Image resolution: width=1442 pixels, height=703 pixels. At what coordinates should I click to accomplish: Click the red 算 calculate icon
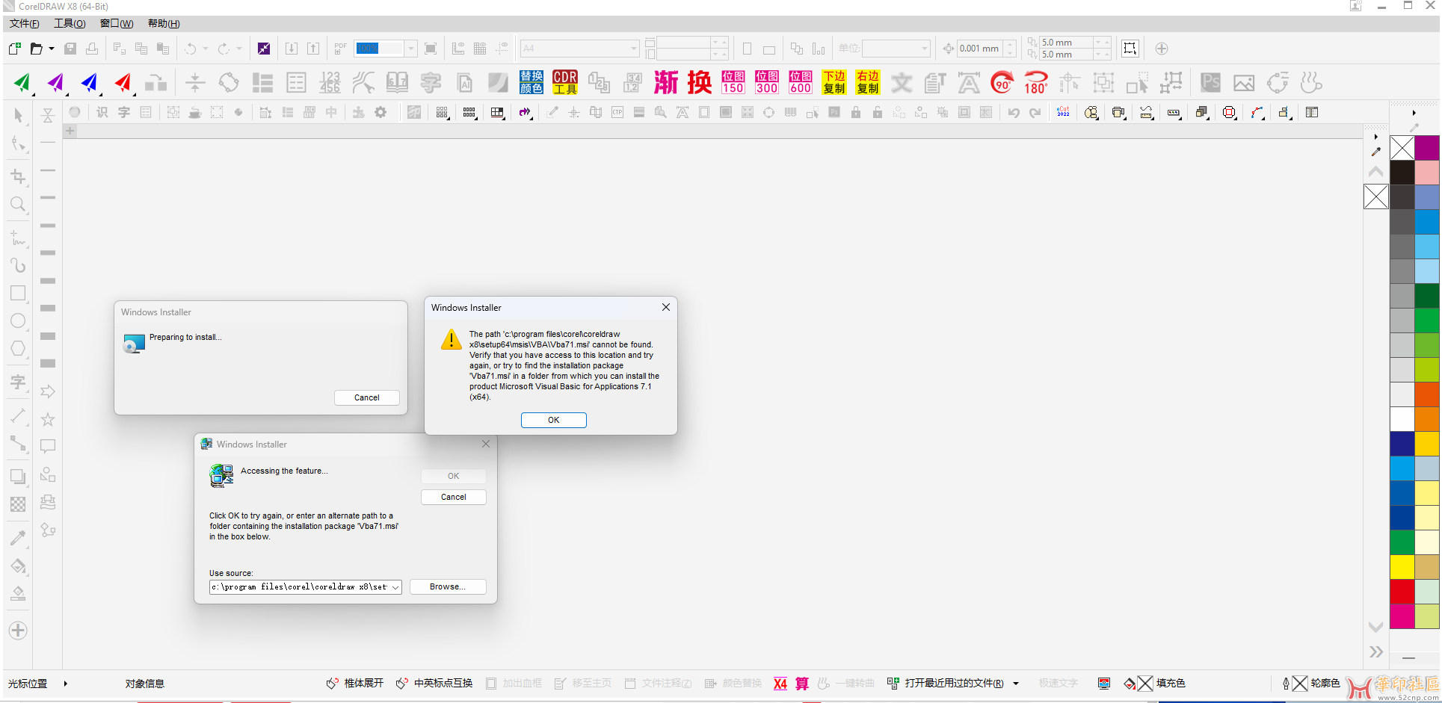(x=802, y=684)
